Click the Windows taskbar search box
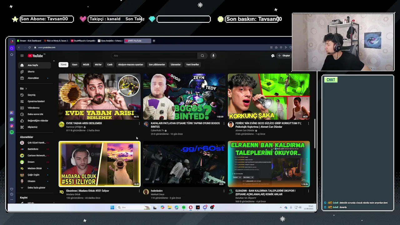 point(134,207)
